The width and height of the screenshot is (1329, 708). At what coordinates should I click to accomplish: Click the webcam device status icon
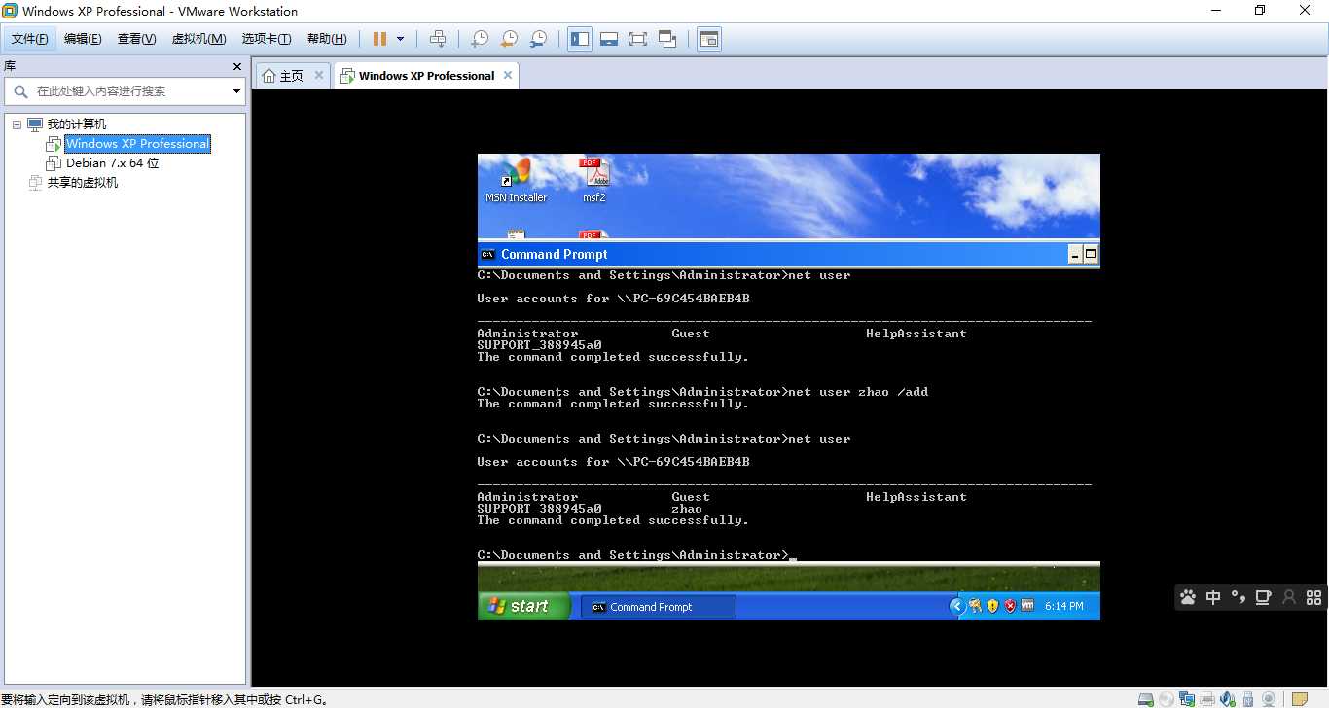[x=1269, y=698]
